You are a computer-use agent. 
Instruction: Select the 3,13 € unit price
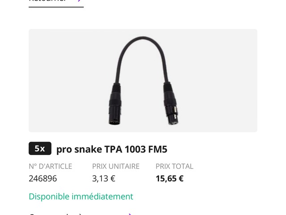[104, 178]
